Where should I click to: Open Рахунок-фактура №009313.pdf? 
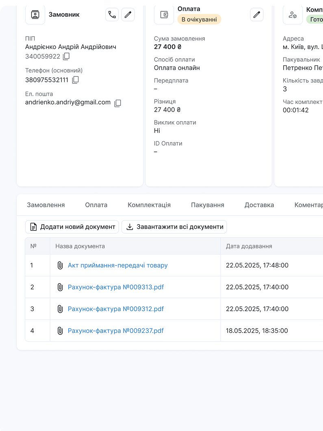pyautogui.click(x=115, y=287)
